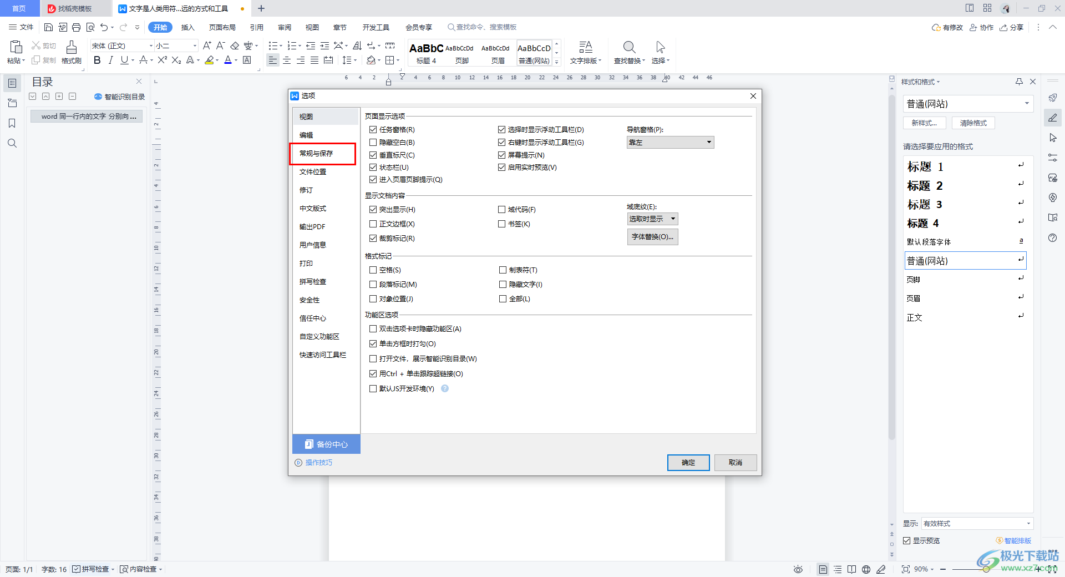Open the 文件 menu
The height and width of the screenshot is (577, 1065).
tap(21, 27)
